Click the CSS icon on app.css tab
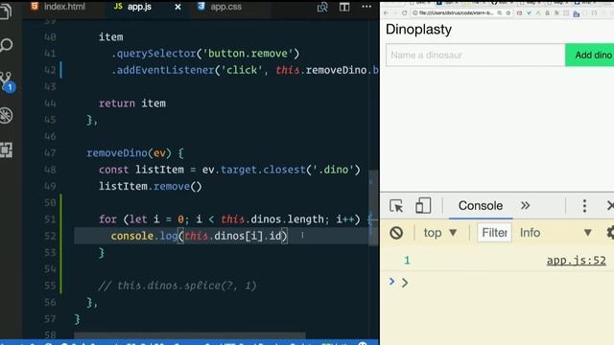The height and width of the screenshot is (345, 614). [201, 7]
